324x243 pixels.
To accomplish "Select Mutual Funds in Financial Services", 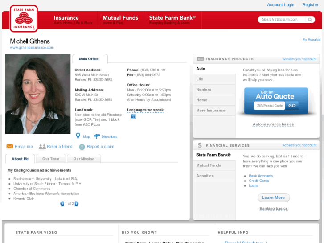I will tap(214, 165).
